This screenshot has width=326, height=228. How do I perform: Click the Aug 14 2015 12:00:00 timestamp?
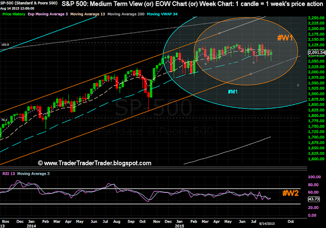17,8
